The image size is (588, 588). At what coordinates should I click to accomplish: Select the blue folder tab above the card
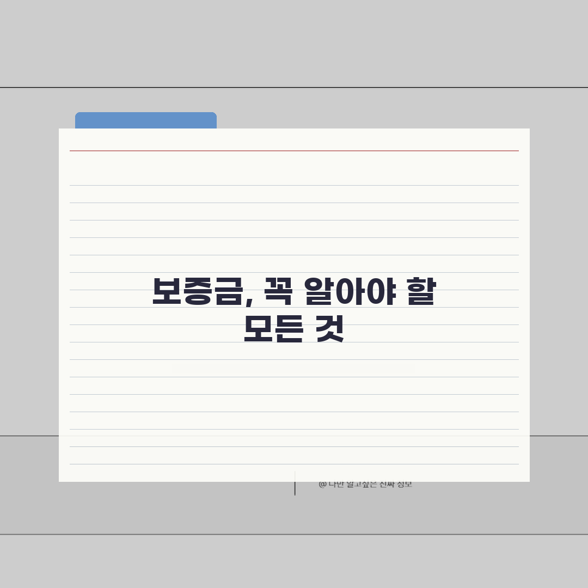[x=146, y=120]
